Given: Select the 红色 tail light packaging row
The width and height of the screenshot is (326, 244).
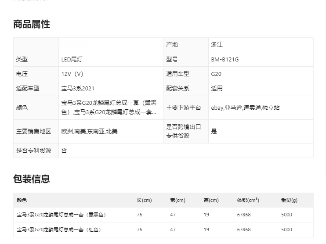Looking at the screenshot, I should pos(59,230).
